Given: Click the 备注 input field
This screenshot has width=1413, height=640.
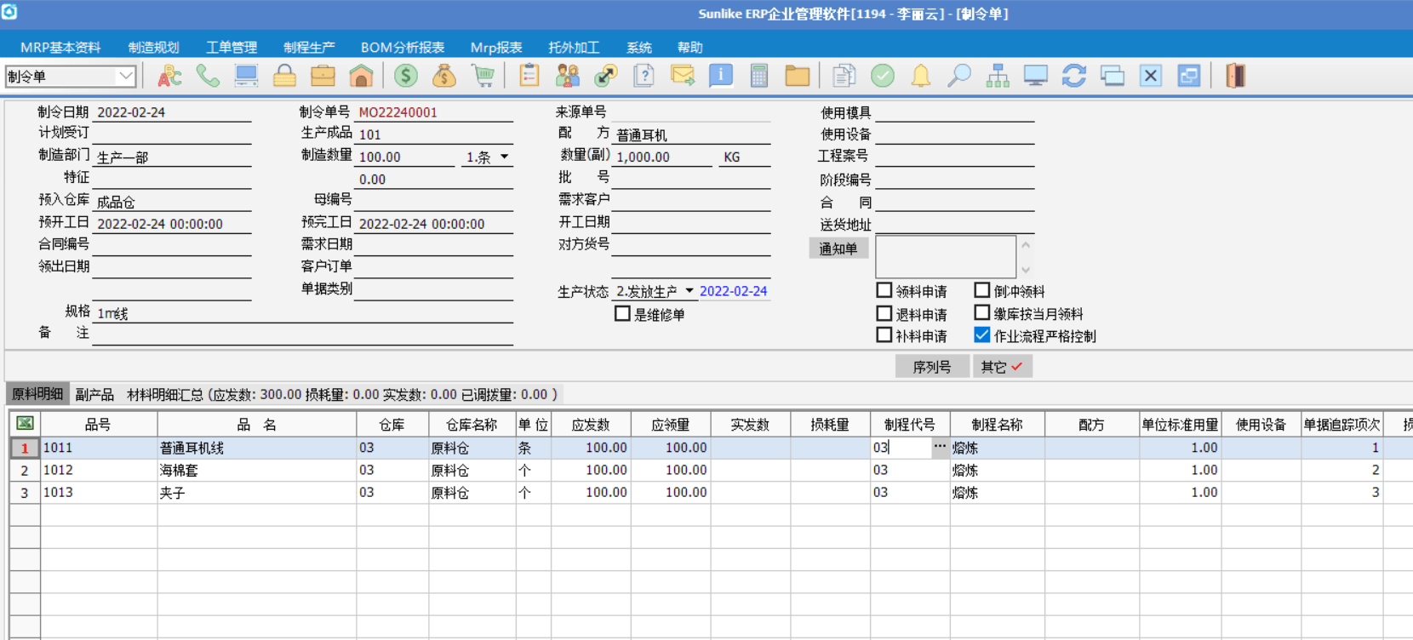Looking at the screenshot, I should point(302,334).
